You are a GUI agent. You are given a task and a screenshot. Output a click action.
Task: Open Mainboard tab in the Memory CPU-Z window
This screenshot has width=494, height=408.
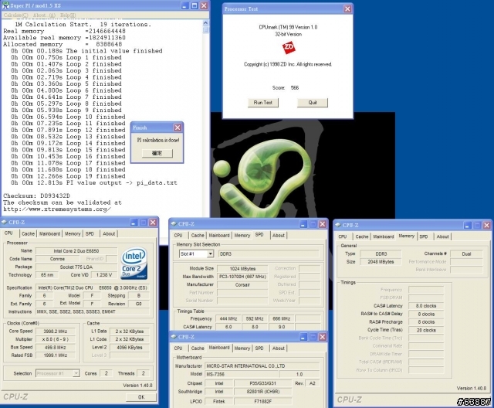click(x=384, y=236)
